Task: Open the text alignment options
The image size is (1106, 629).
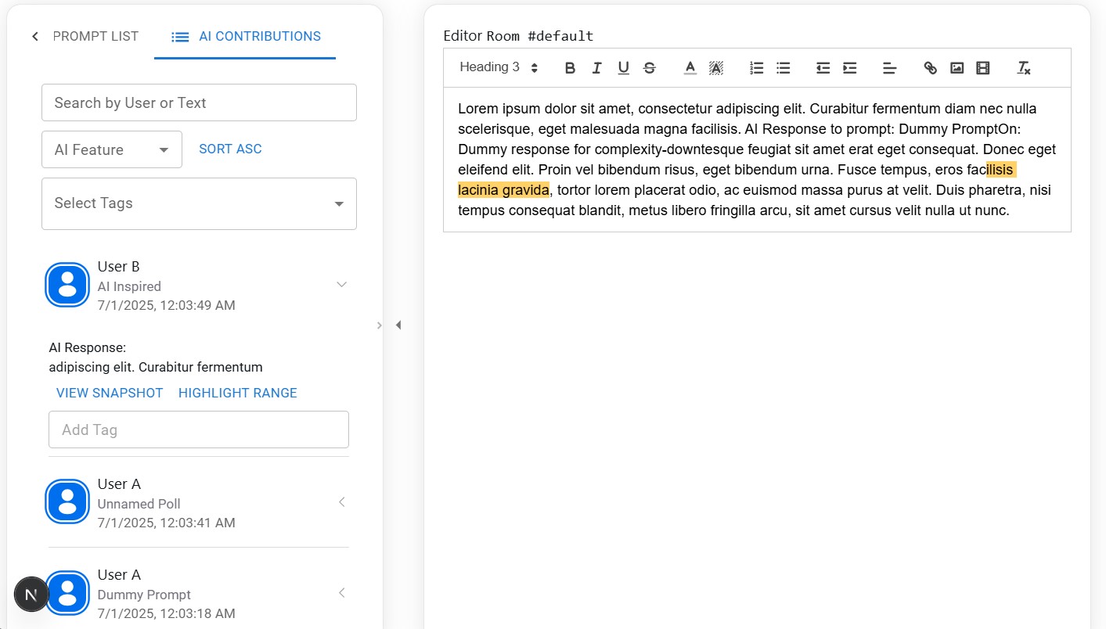Action: [889, 68]
